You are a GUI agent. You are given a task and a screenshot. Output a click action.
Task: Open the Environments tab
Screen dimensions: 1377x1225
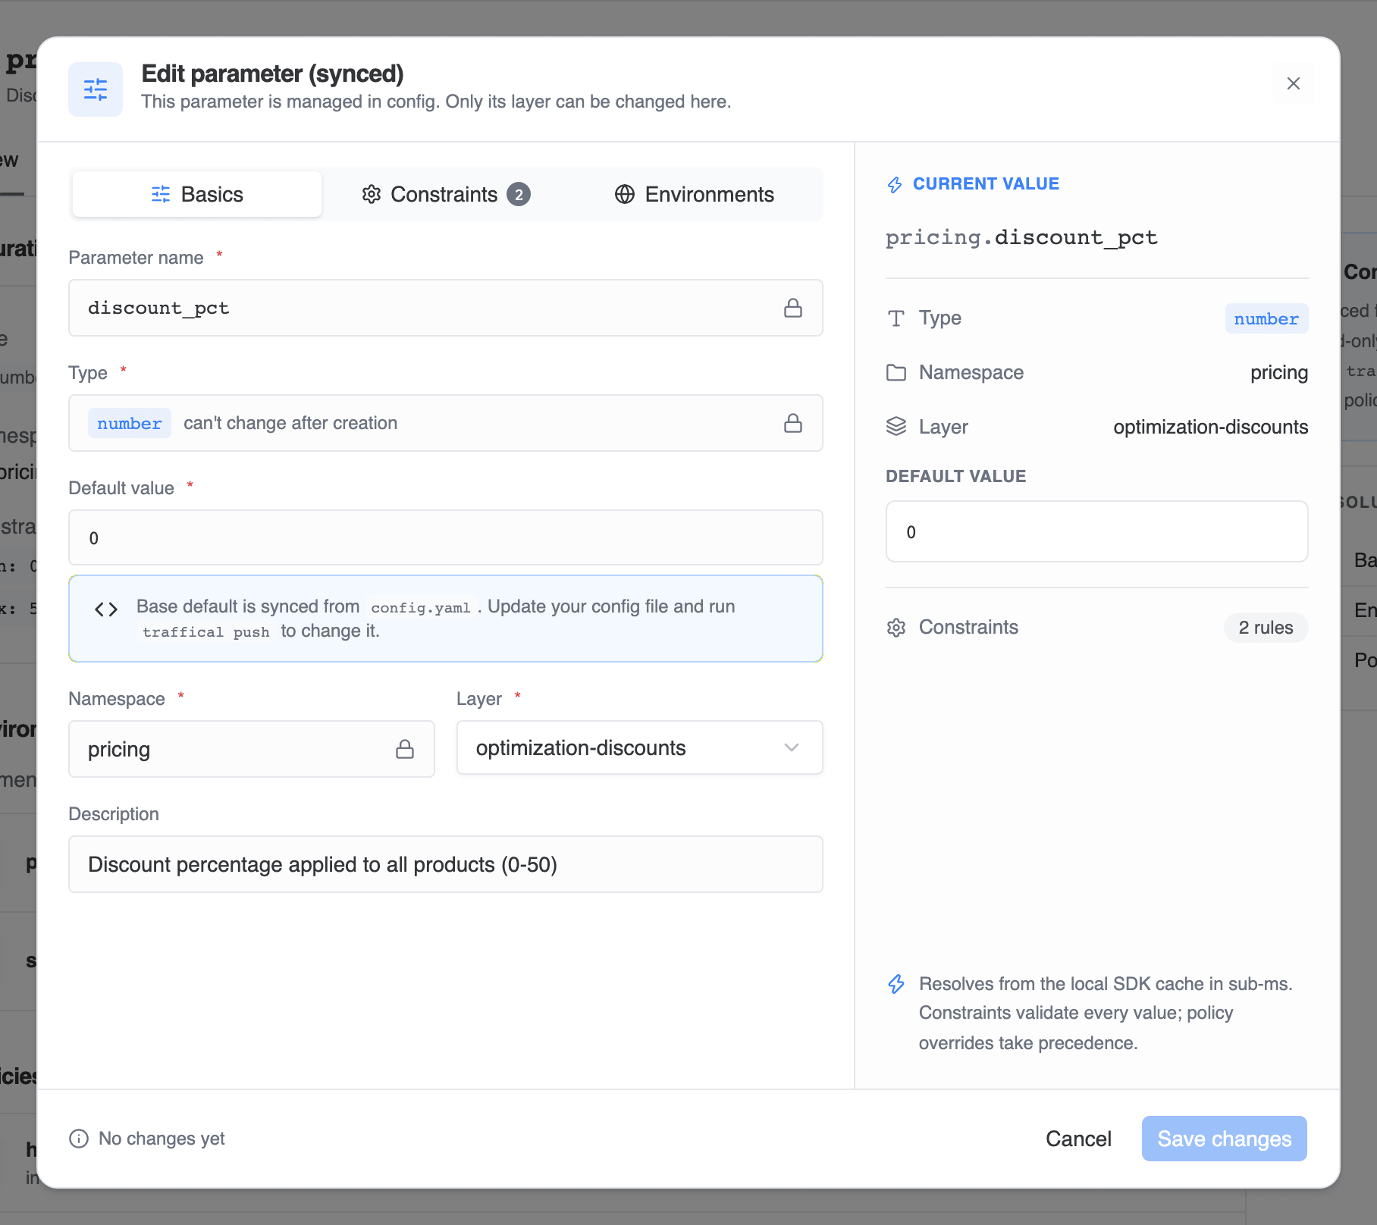click(x=694, y=194)
